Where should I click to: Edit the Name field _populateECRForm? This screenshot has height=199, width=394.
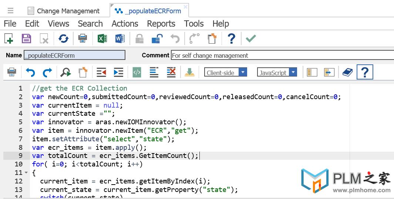(75, 55)
